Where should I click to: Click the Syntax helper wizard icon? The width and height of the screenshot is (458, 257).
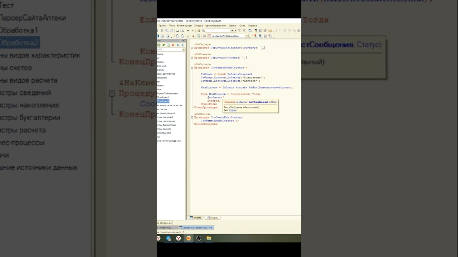tap(256, 31)
